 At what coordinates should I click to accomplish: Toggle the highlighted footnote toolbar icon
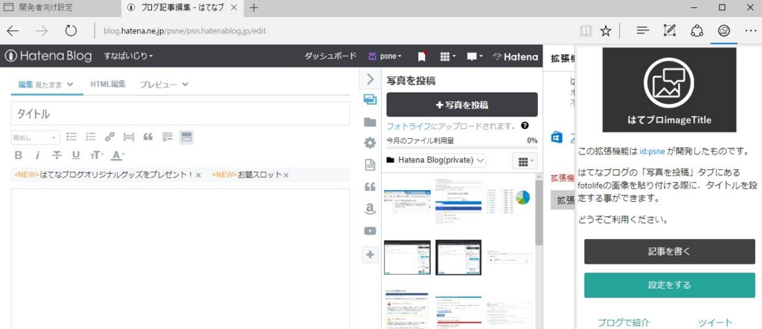[x=186, y=137]
